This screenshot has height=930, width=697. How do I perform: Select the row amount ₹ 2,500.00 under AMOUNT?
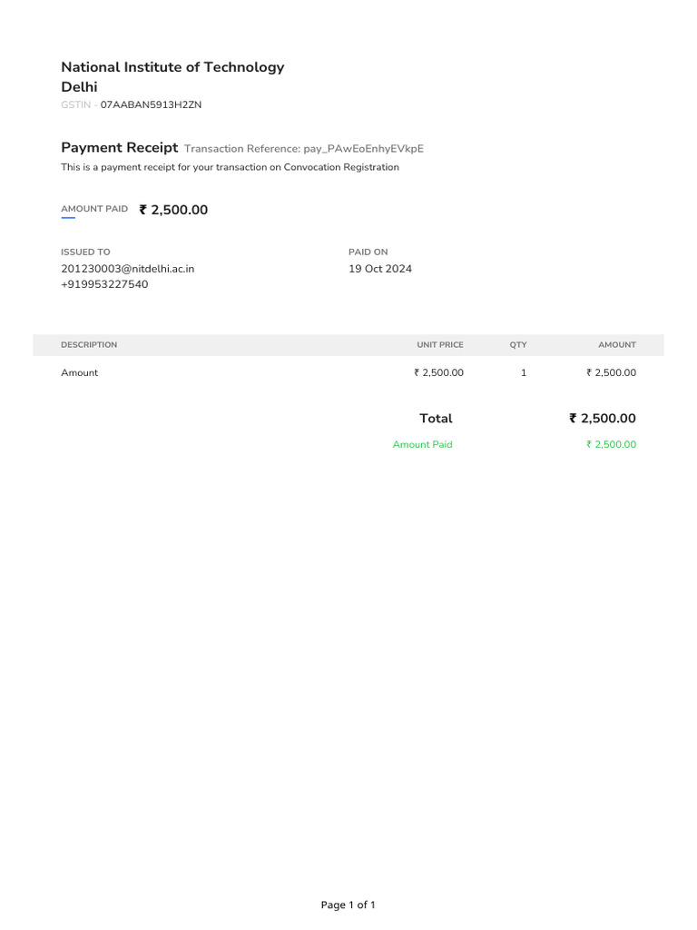pos(611,372)
